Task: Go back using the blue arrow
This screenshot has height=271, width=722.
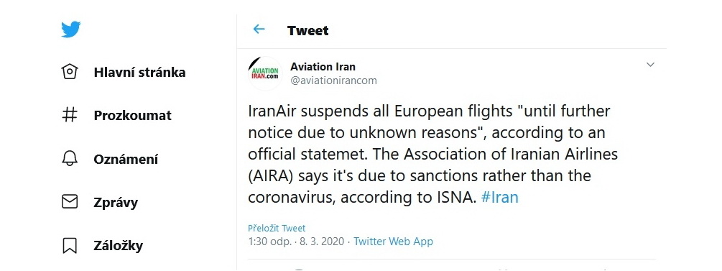Action: tap(259, 29)
